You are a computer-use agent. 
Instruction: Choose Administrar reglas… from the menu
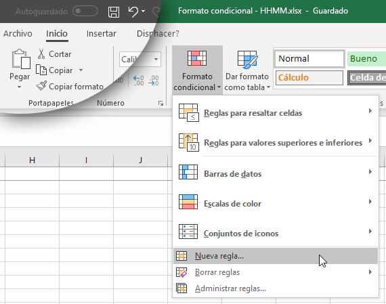[276, 288]
